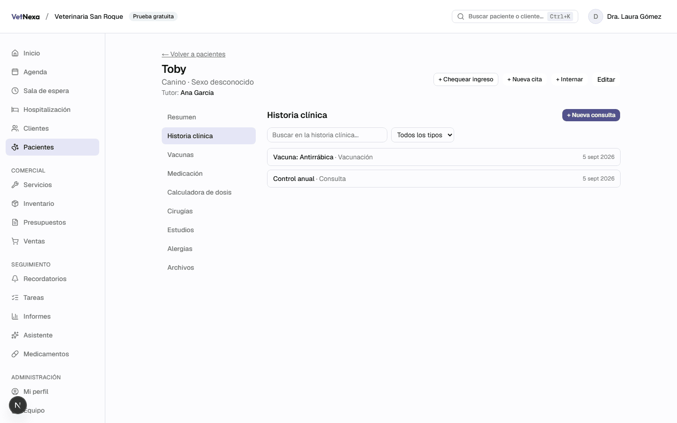The image size is (677, 423).
Task: Click tutor name Ana García
Action: coord(197,93)
